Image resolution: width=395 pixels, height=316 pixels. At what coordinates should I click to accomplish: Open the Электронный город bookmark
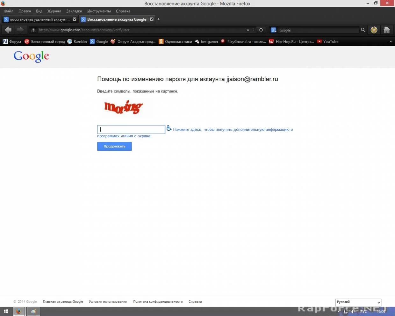tap(45, 41)
